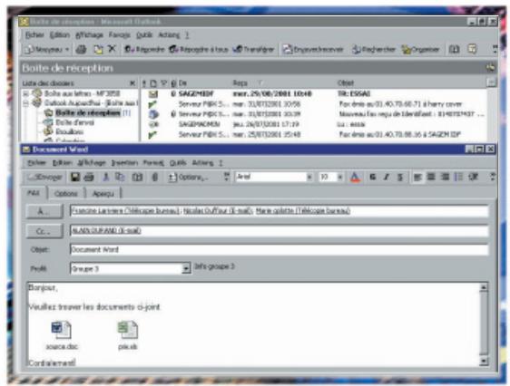Screen dimensions: 510x386
Task: Click Rechercher in the Outlook toolbar
Action: click(374, 50)
